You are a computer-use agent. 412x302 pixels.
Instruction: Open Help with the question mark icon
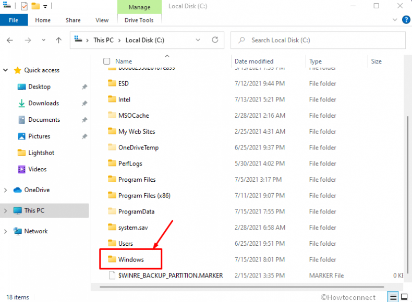406,20
